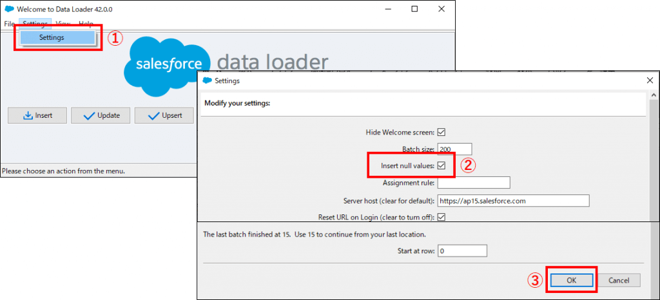Click the Server host URL field
The height and width of the screenshot is (300, 660).
tap(513, 201)
